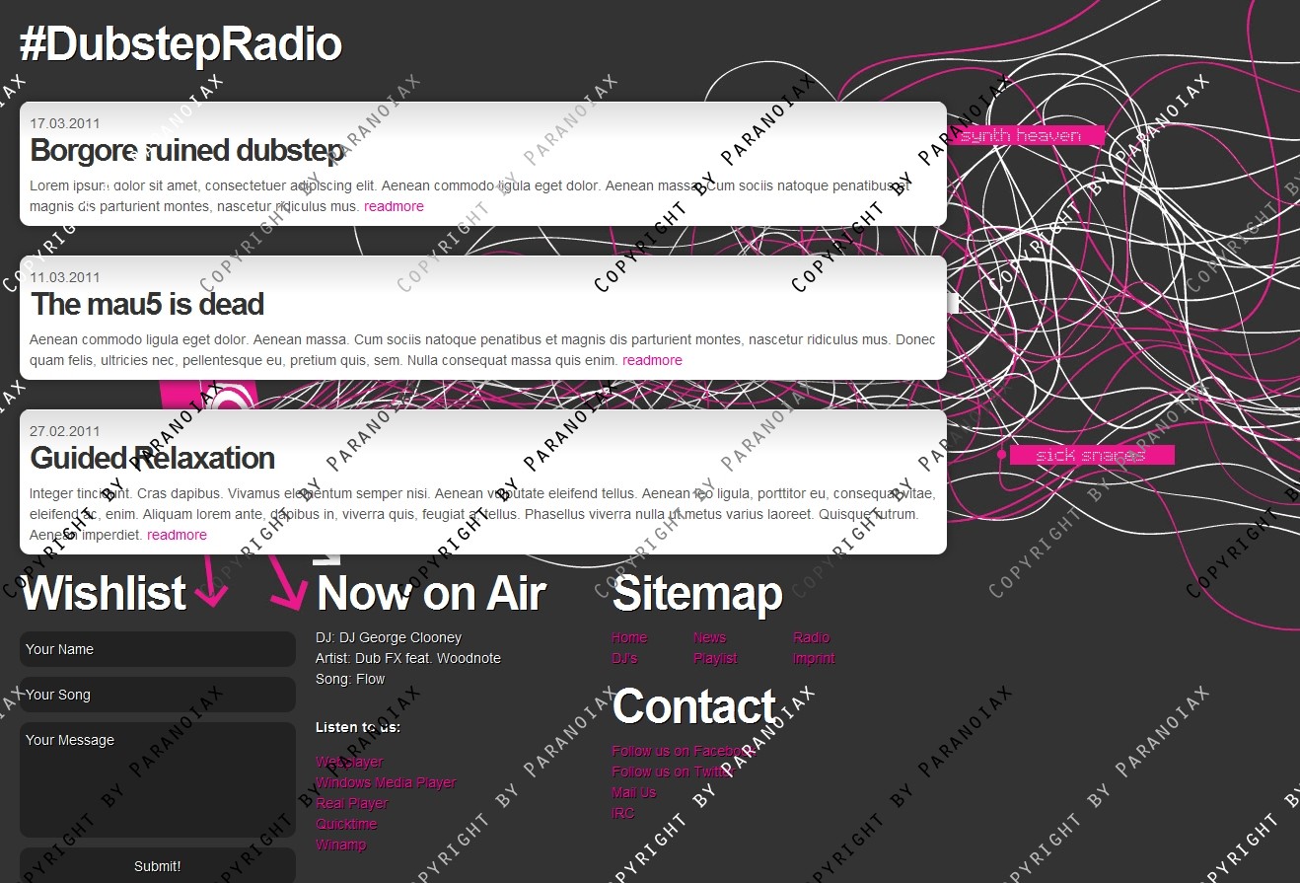Select 'DJ: DJ George Clooney' text
This screenshot has width=1300, height=883.
coord(389,637)
